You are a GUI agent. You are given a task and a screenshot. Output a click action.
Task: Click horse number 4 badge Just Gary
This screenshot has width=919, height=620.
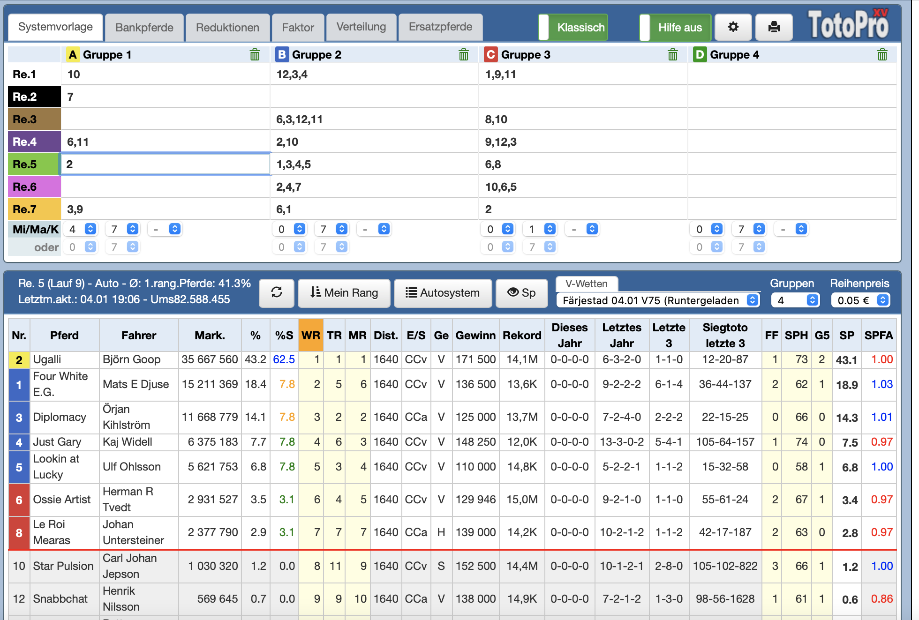19,442
